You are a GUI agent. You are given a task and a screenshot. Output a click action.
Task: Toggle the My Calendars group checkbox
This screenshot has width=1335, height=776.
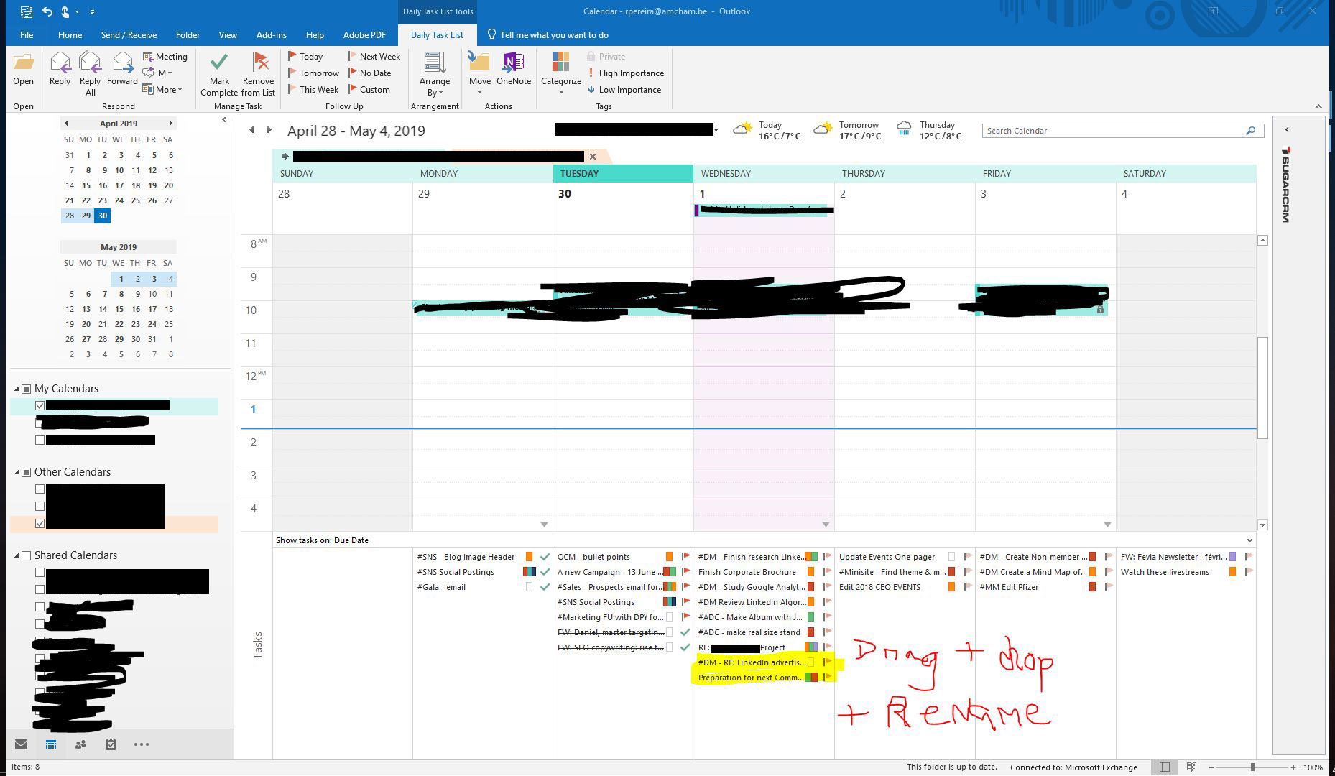tap(27, 389)
